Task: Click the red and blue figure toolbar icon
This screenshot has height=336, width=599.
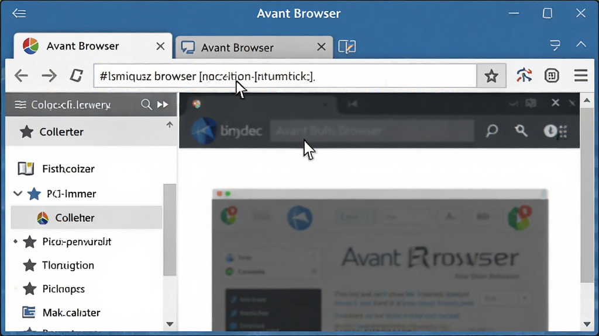Action: pos(524,75)
